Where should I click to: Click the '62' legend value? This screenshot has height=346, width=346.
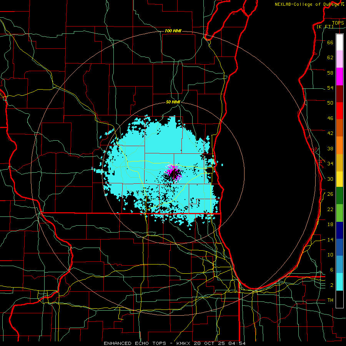point(330,58)
